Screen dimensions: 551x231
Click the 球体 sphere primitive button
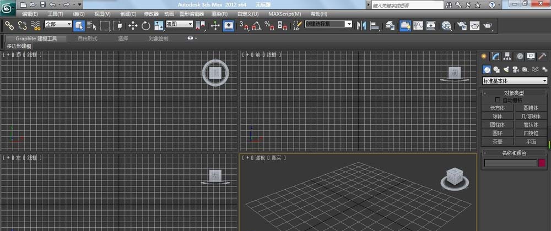pos(497,117)
